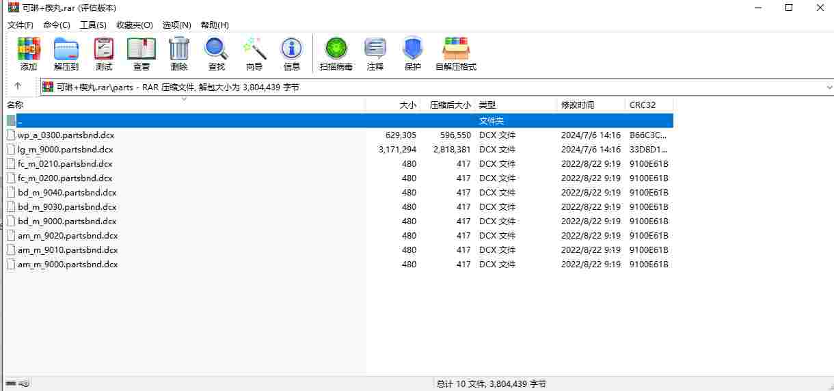834x391 pixels.
Task: Click the 2024/7/6 14:16 date of wp_a_0300
Action: [x=591, y=135]
